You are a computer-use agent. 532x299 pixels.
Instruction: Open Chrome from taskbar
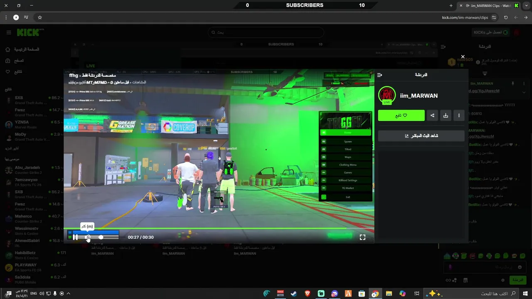(x=375, y=294)
